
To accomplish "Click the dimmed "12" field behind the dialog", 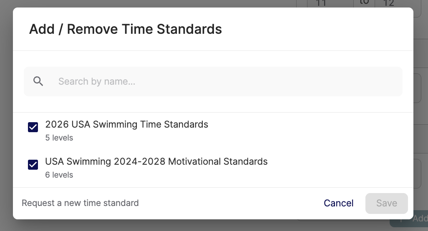I will pos(389,3).
